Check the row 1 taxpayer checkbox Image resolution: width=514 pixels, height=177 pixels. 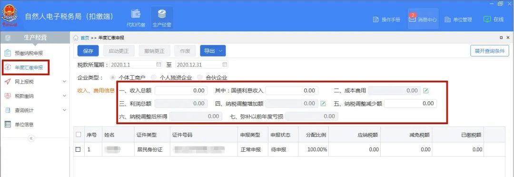(x=78, y=149)
